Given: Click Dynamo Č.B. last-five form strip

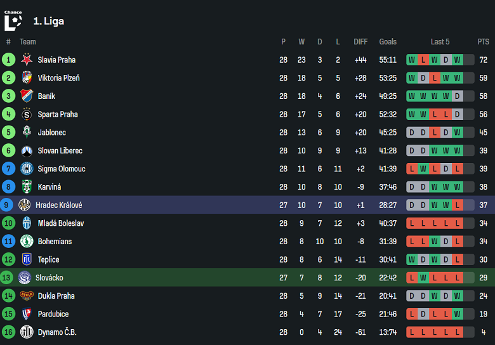Looking at the screenshot, I should 440,332.
